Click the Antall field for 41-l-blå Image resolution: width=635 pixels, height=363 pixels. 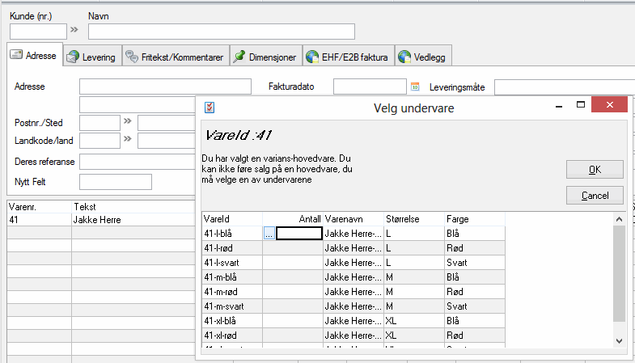298,233
